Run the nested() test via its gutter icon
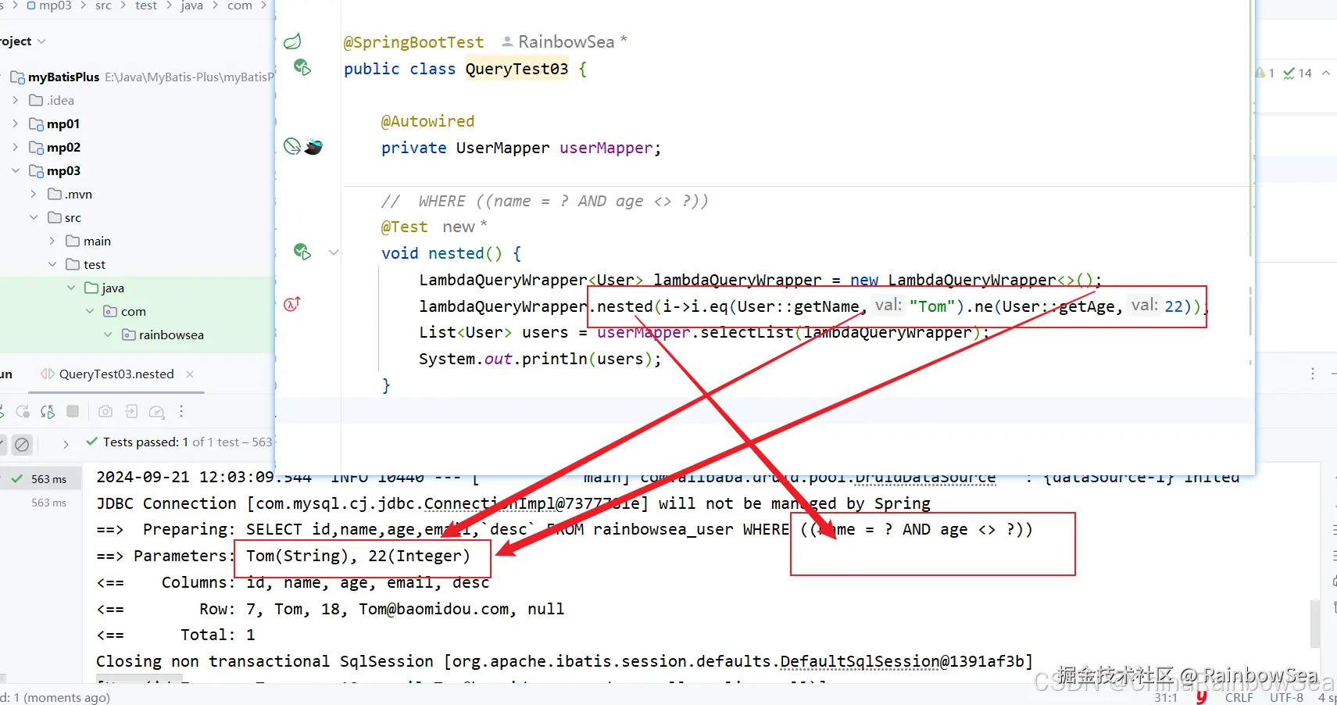1337x705 pixels. tap(302, 252)
